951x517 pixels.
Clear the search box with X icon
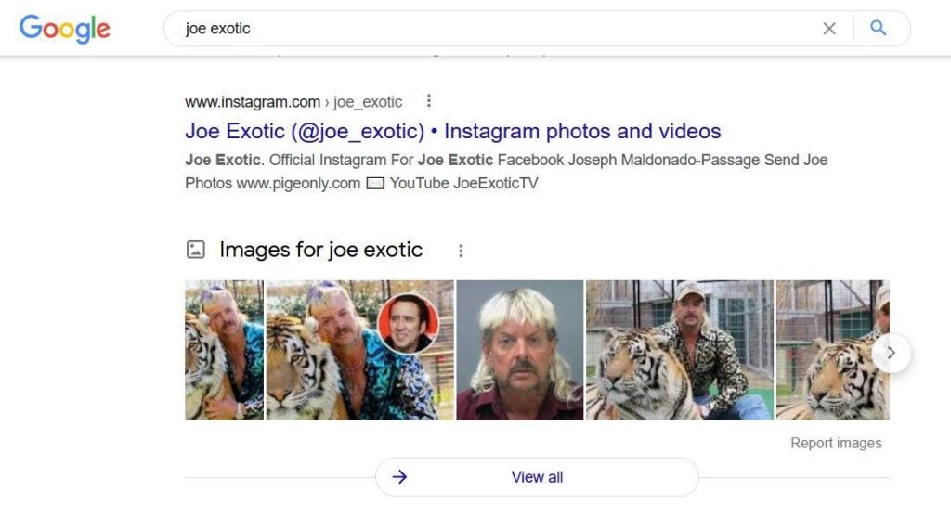pyautogui.click(x=829, y=29)
